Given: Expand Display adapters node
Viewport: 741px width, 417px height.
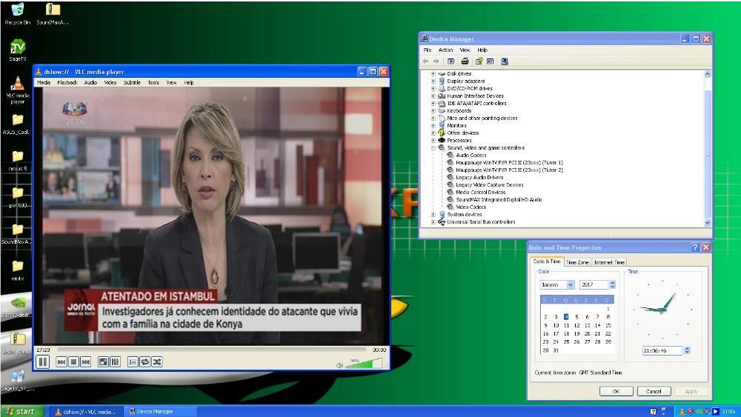Looking at the screenshot, I should (x=433, y=81).
